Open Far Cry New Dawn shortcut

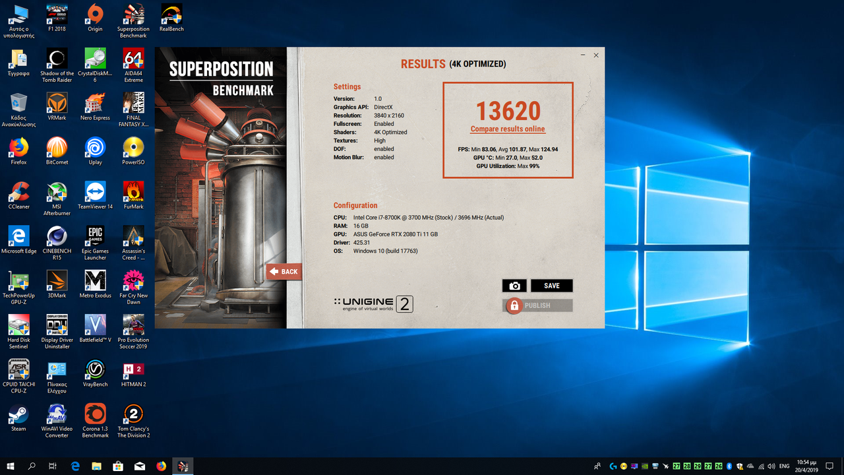click(x=133, y=287)
